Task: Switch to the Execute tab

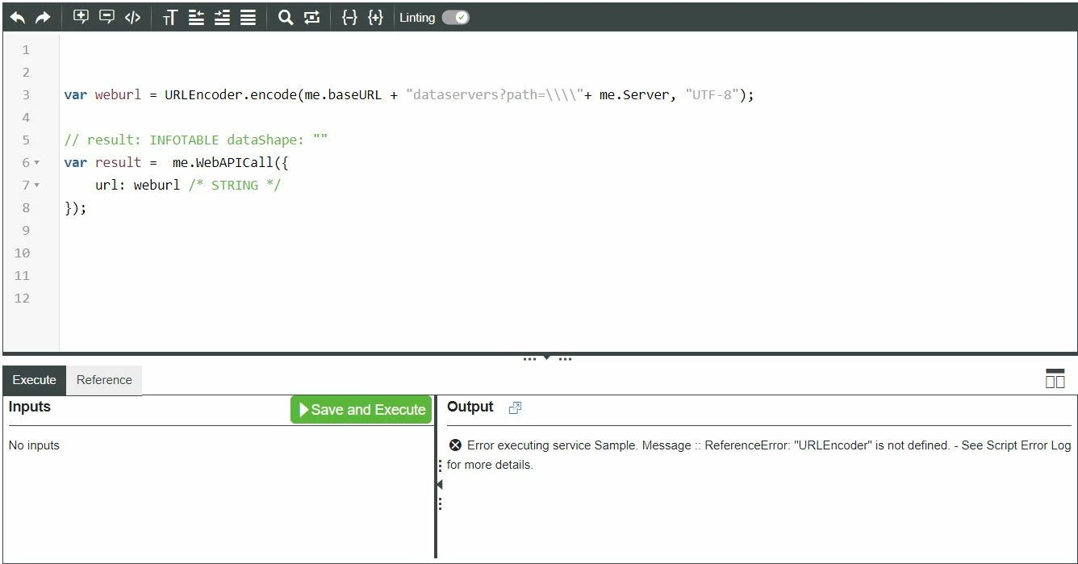Action: (x=34, y=380)
